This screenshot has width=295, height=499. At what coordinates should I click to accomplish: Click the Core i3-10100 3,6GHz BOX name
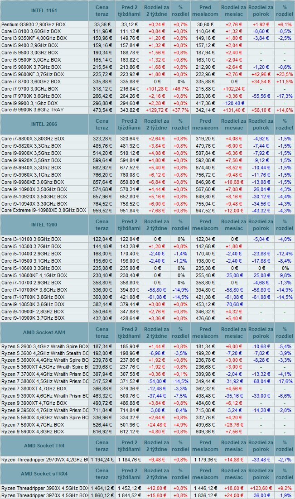tap(31, 240)
